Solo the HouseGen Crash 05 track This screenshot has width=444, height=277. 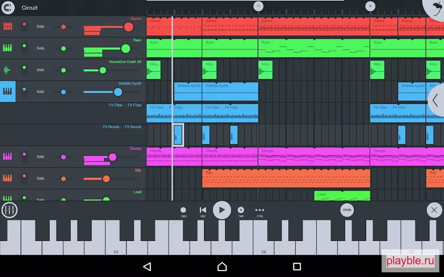click(40, 70)
